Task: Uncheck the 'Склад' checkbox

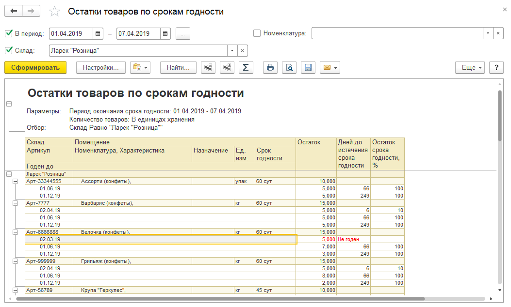Action: click(x=8, y=51)
